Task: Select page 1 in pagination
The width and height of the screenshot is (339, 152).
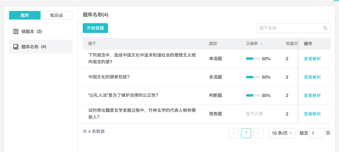Action: (x=246, y=133)
